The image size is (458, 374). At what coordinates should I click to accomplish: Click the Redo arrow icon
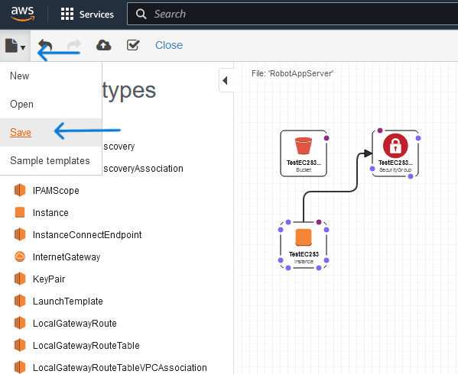(x=74, y=45)
